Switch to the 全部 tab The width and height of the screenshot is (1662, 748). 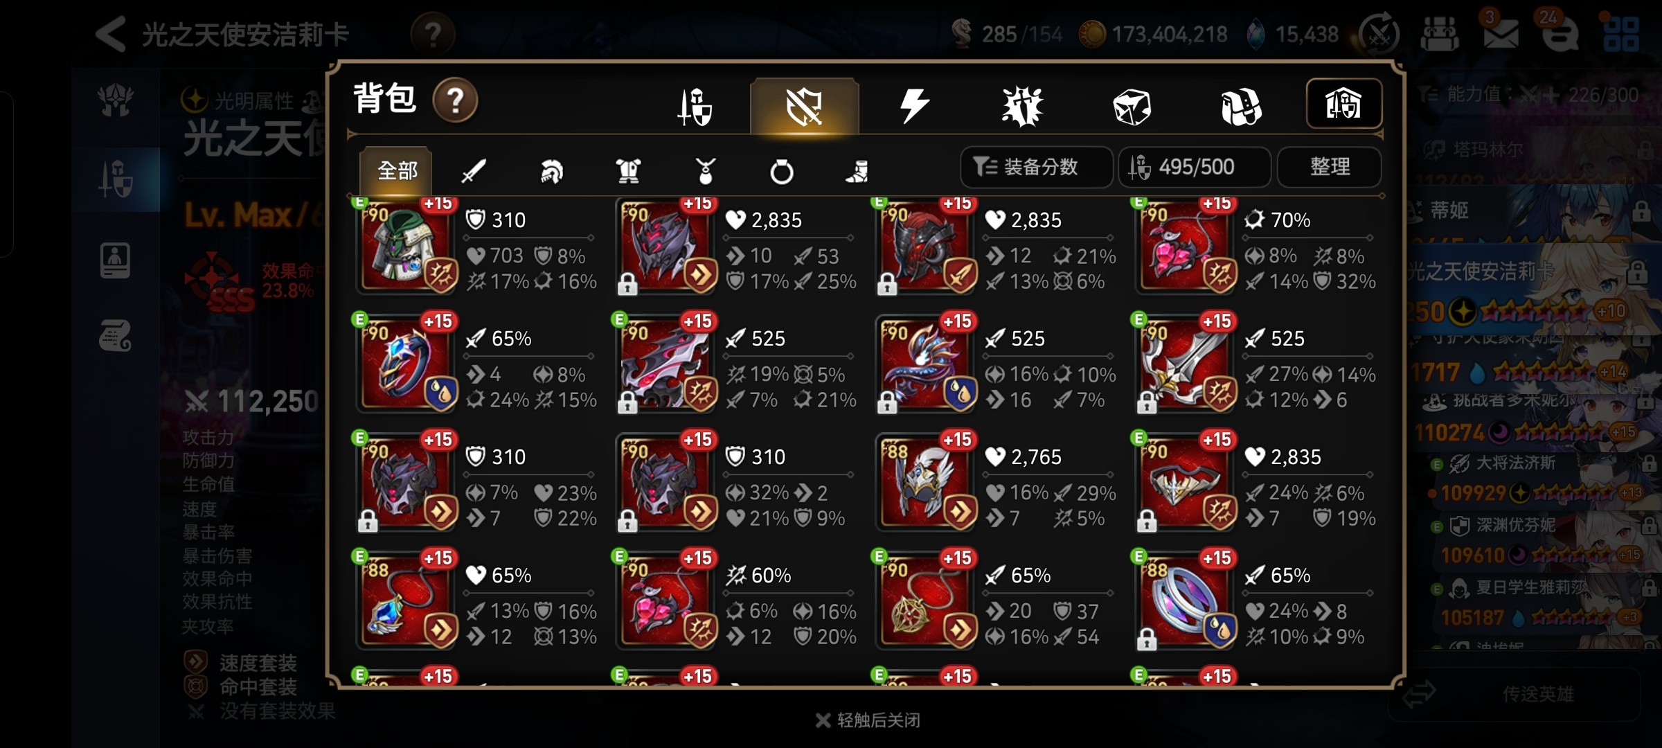tap(396, 170)
